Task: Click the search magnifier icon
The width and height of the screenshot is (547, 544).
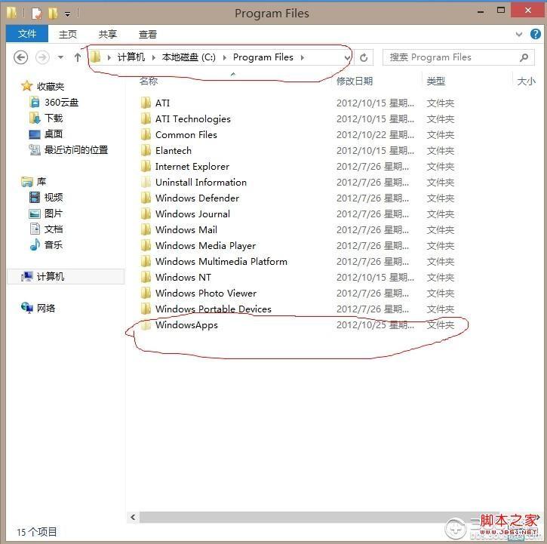Action: (524, 57)
